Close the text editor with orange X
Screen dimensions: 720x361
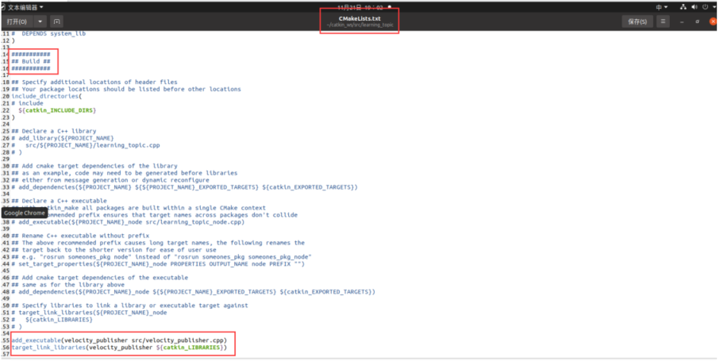pyautogui.click(x=713, y=21)
